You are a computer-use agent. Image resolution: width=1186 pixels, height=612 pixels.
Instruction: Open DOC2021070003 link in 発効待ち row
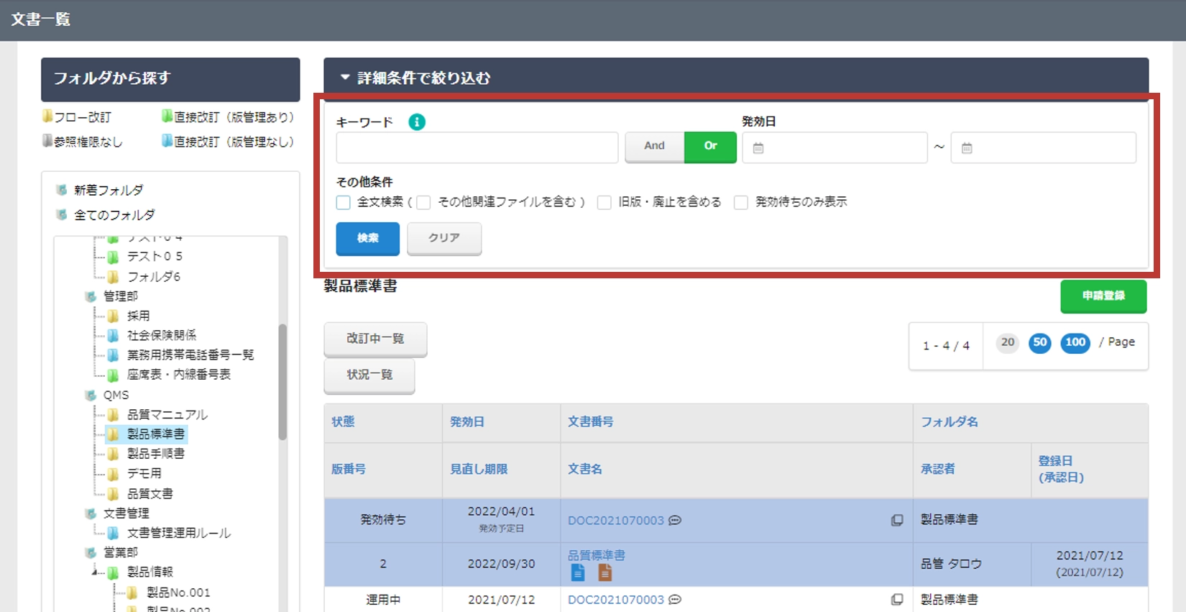pos(616,520)
